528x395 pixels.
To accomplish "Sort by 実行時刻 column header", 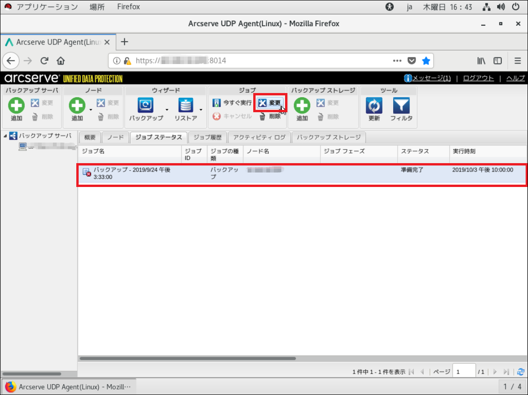I will 488,154.
